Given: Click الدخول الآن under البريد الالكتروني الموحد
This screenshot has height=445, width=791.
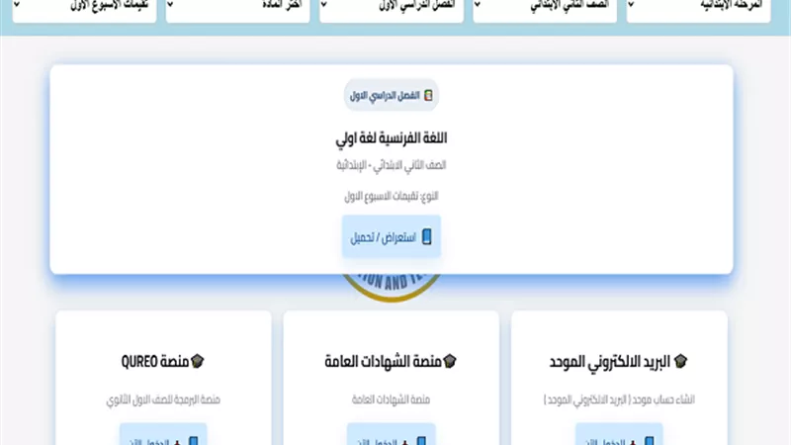Looking at the screenshot, I should (x=619, y=435).
